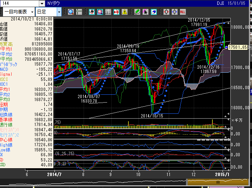Open the 日足 timeframe dropdown
252x188 pixels.
pyautogui.click(x=59, y=12)
